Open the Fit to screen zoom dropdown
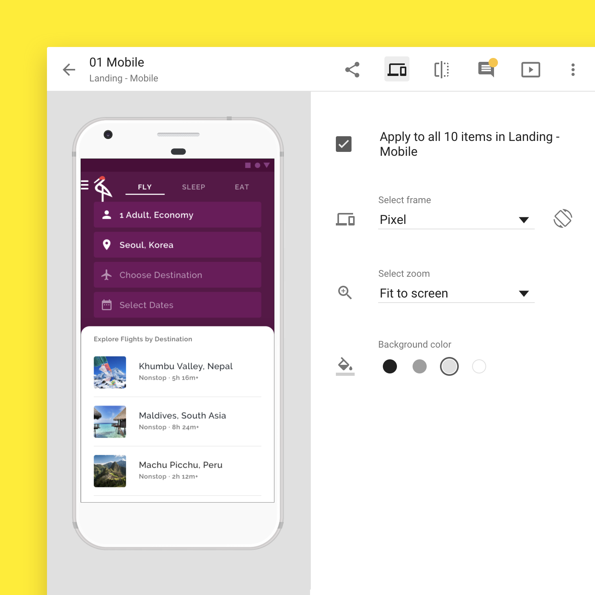The image size is (595, 595). tap(456, 293)
